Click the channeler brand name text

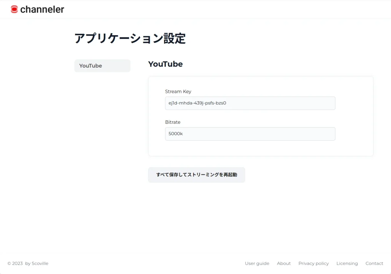(42, 10)
